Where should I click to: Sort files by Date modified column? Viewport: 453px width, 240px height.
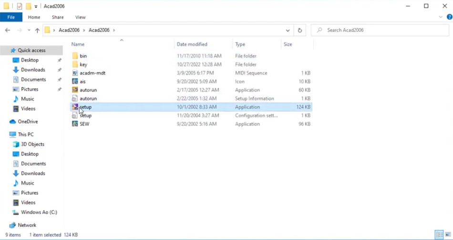pos(192,44)
